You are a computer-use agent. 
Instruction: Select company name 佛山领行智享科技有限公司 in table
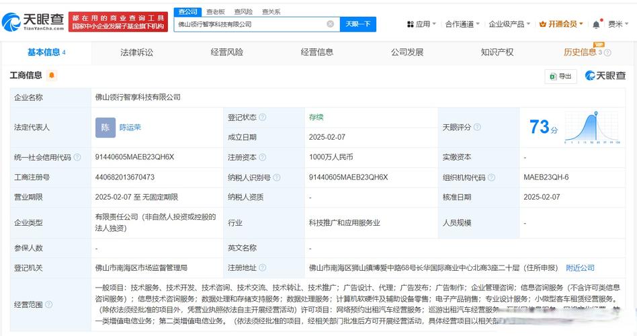point(138,97)
